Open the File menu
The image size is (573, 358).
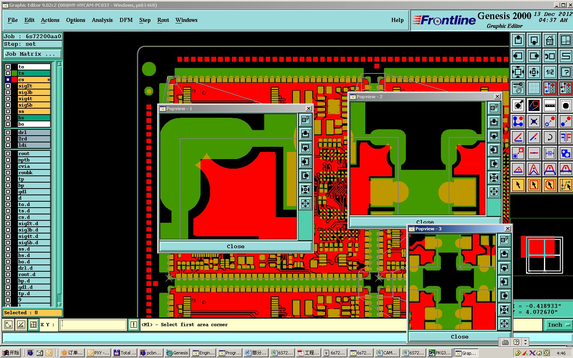13,20
